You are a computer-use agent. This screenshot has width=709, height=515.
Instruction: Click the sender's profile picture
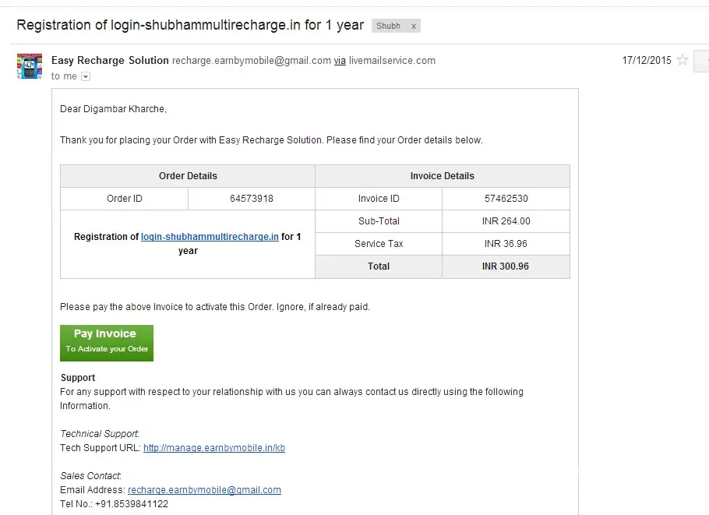(x=30, y=66)
